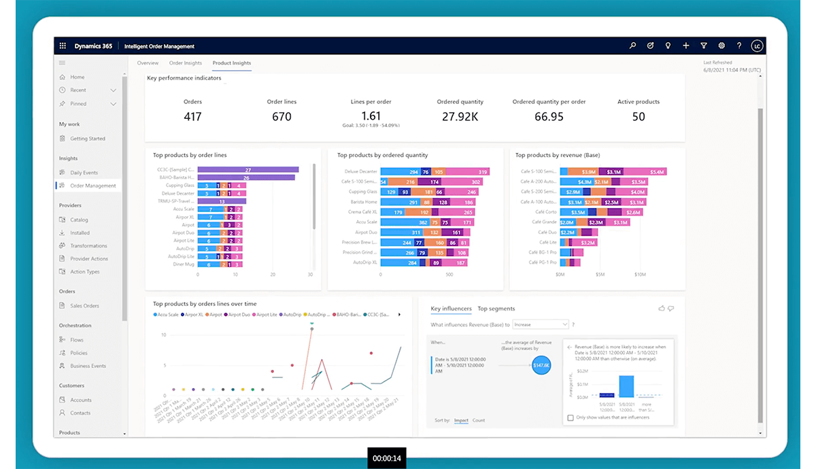This screenshot has width=816, height=469.
Task: Give thumbs up feedback on Key influencers
Action: [x=661, y=308]
